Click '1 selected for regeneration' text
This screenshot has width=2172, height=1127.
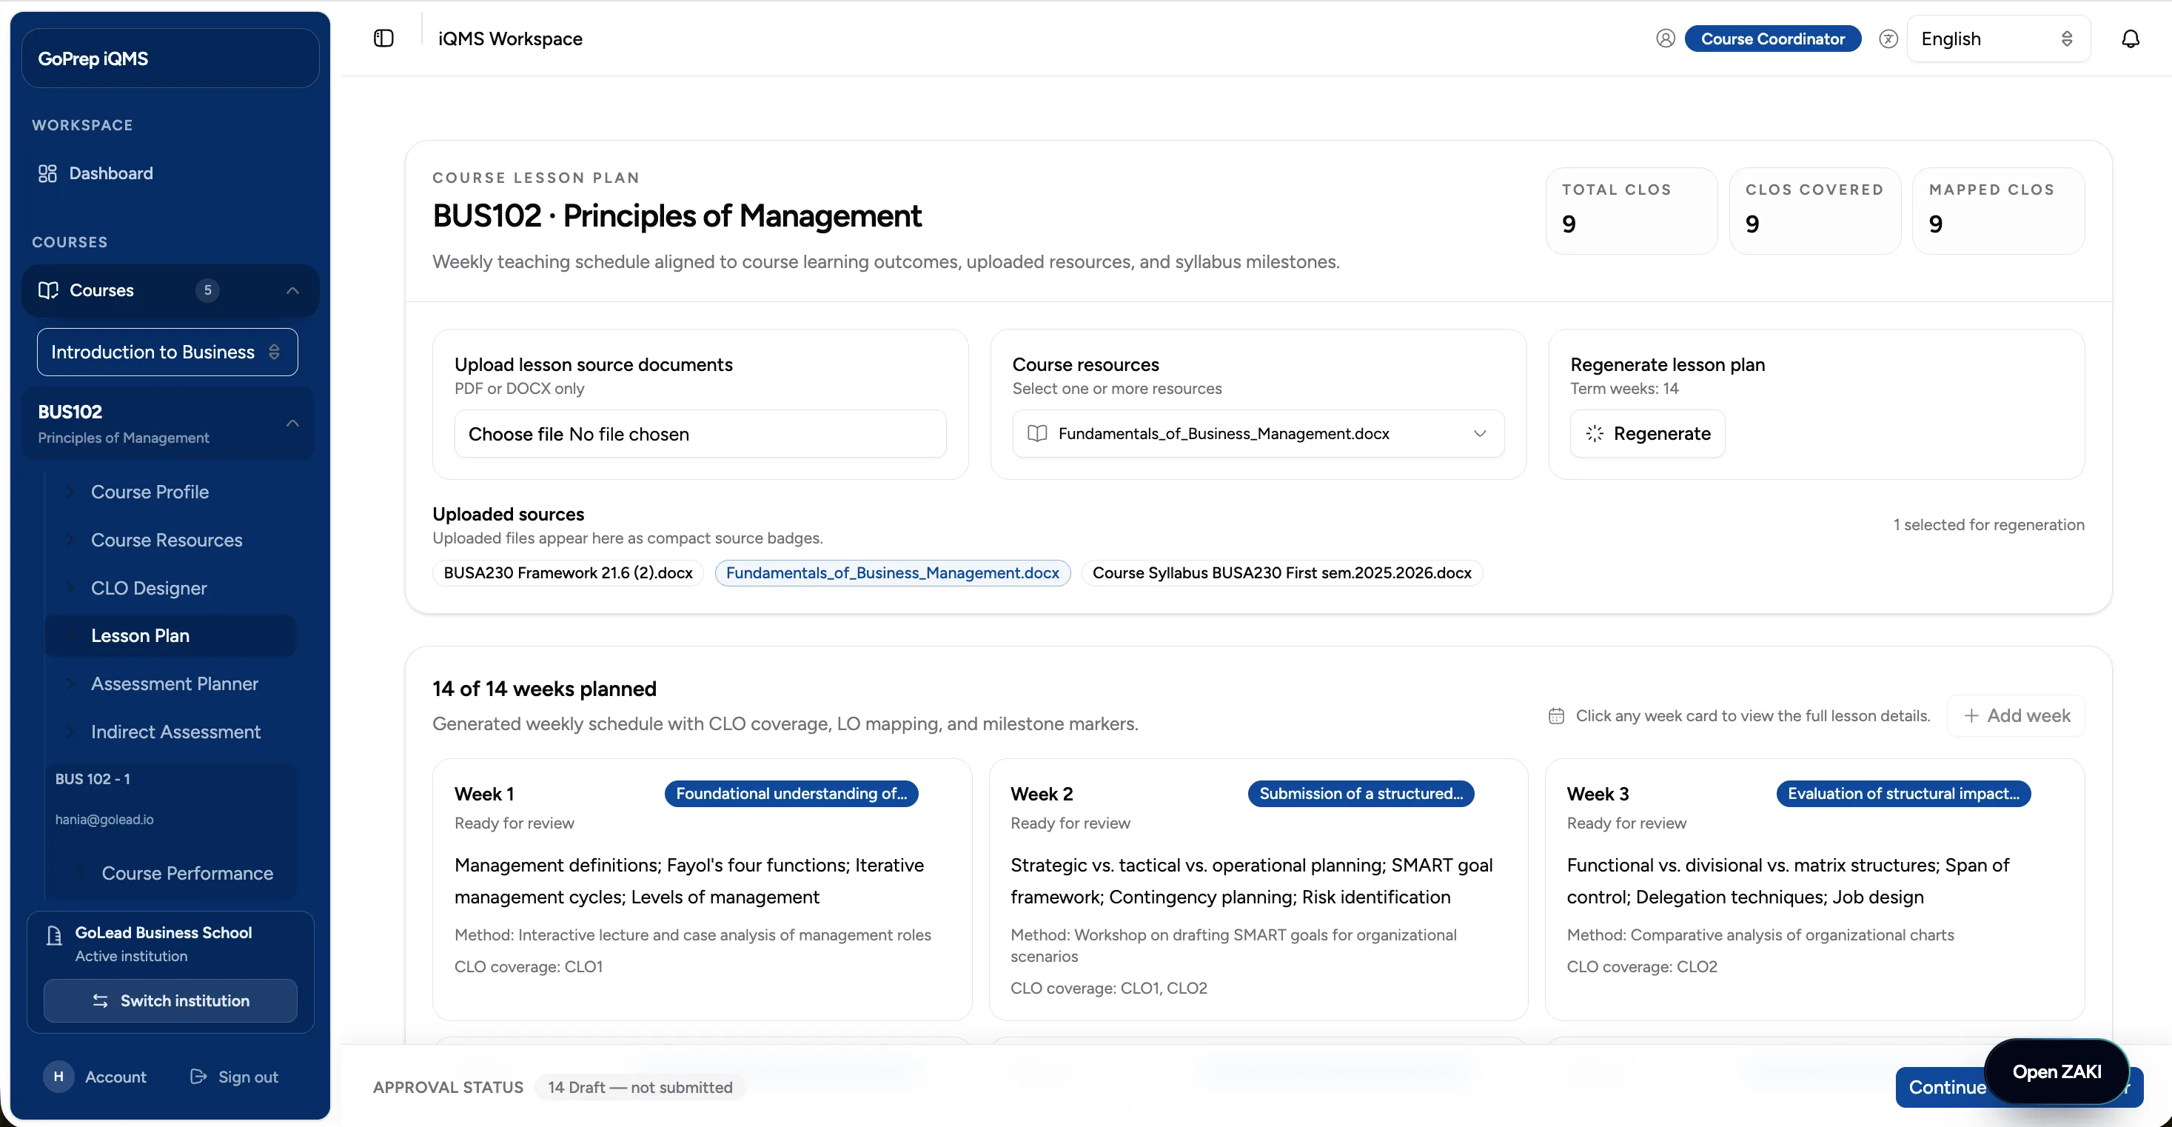(x=1988, y=525)
